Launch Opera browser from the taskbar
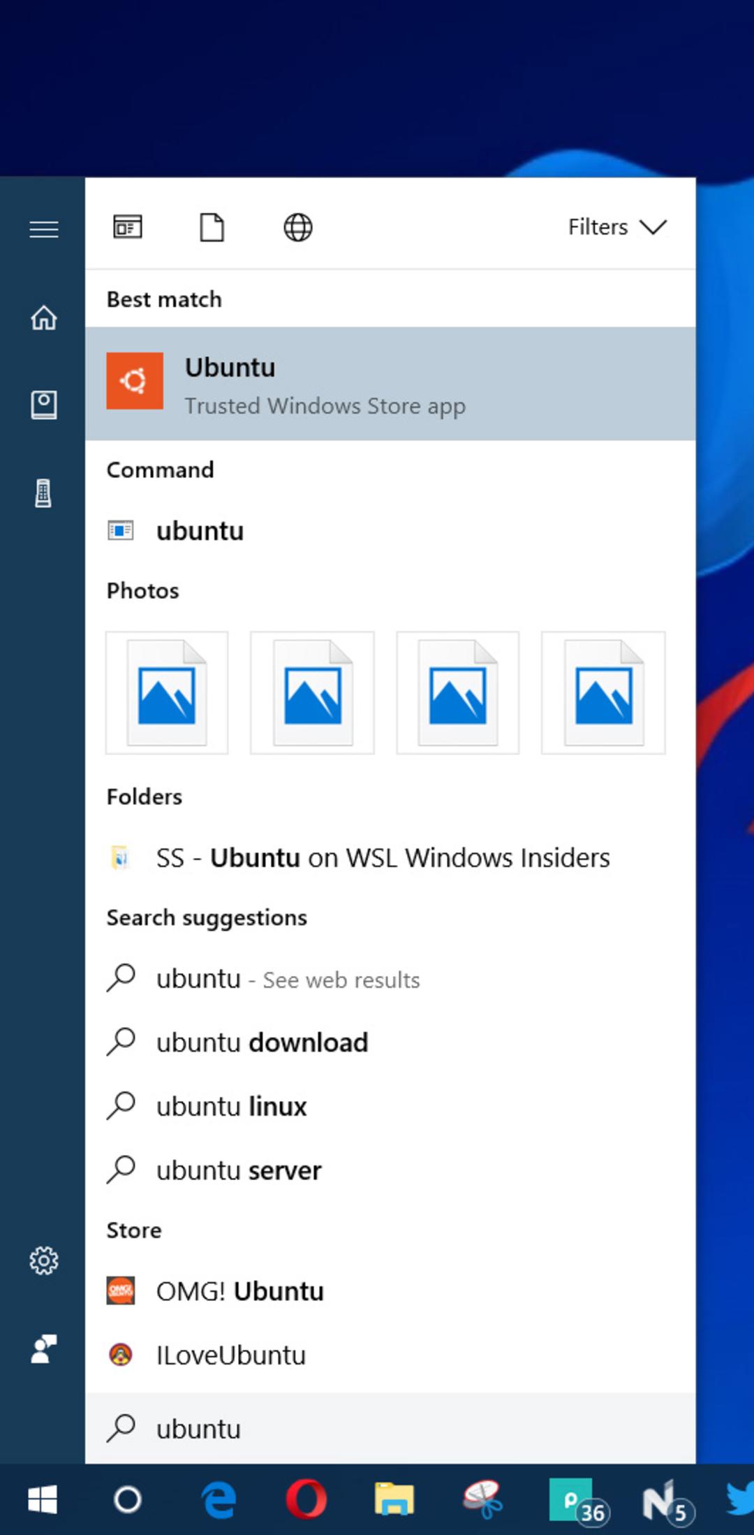Viewport: 754px width, 1535px height. (x=306, y=1499)
